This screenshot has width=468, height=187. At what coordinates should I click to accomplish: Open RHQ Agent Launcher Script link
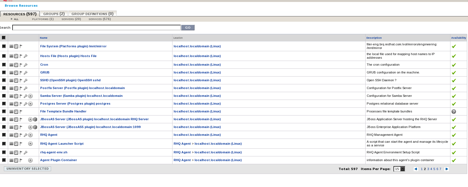62,144
